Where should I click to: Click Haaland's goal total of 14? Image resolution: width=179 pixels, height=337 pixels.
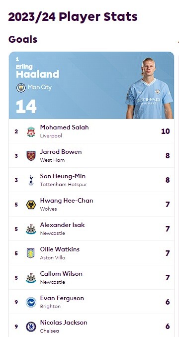click(x=26, y=107)
